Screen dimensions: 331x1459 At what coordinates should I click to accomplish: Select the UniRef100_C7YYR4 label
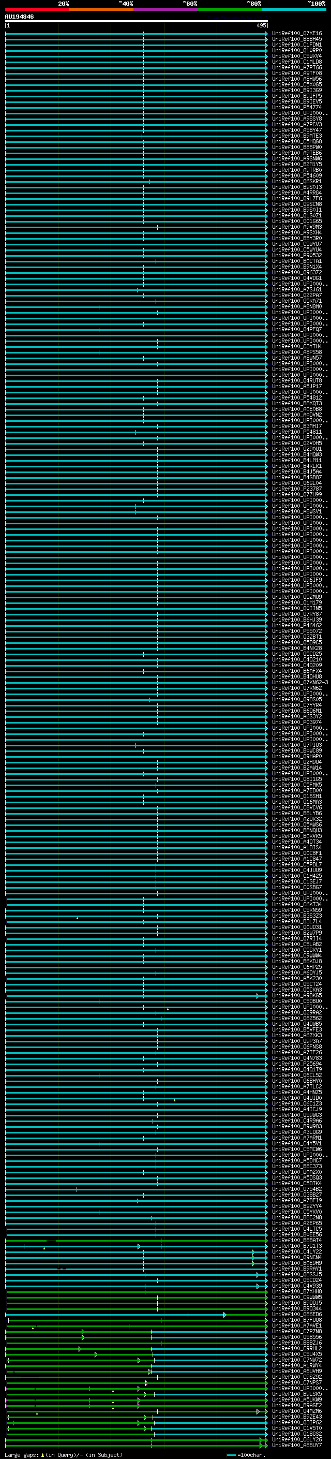click(x=297, y=705)
